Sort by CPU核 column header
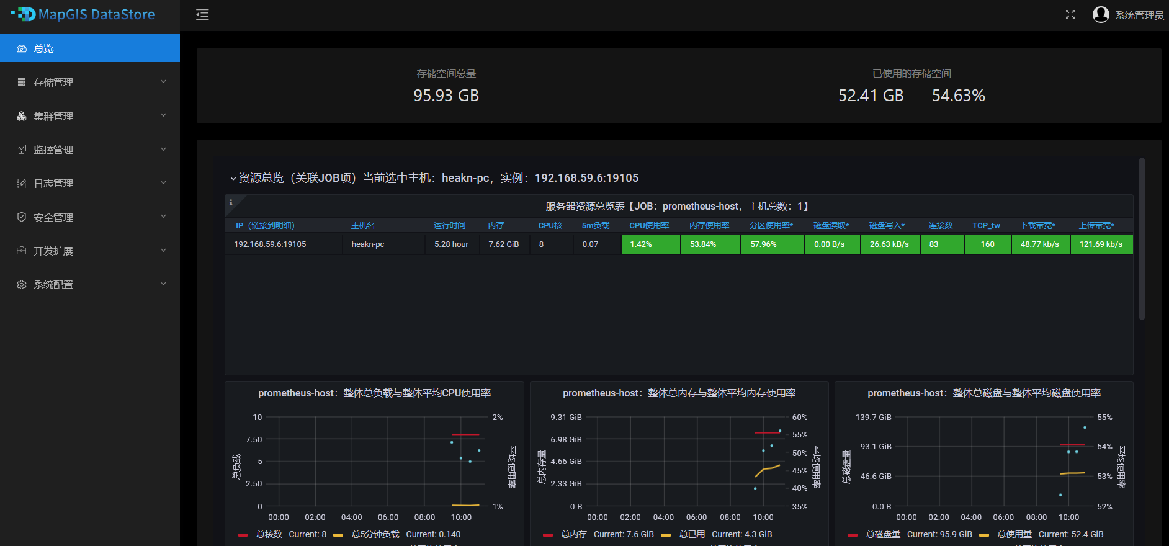Screen dimensions: 1169x546 550,226
